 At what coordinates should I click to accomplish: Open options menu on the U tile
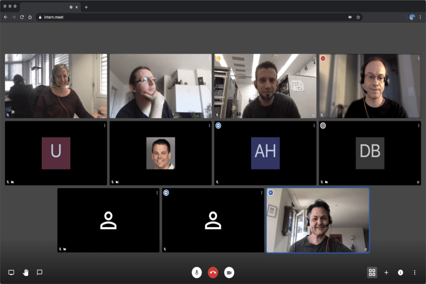[105, 126]
